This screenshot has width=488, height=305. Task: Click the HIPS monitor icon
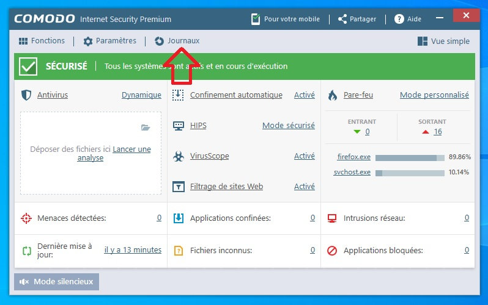179,126
